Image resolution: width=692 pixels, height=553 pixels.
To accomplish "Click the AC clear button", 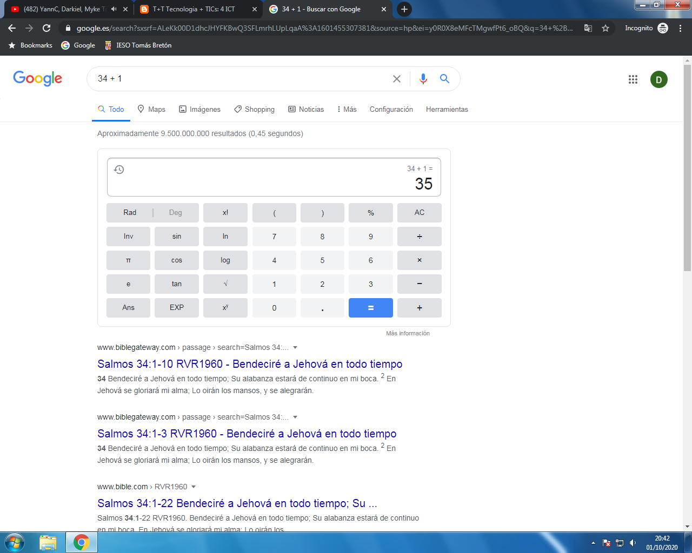I will pos(420,213).
